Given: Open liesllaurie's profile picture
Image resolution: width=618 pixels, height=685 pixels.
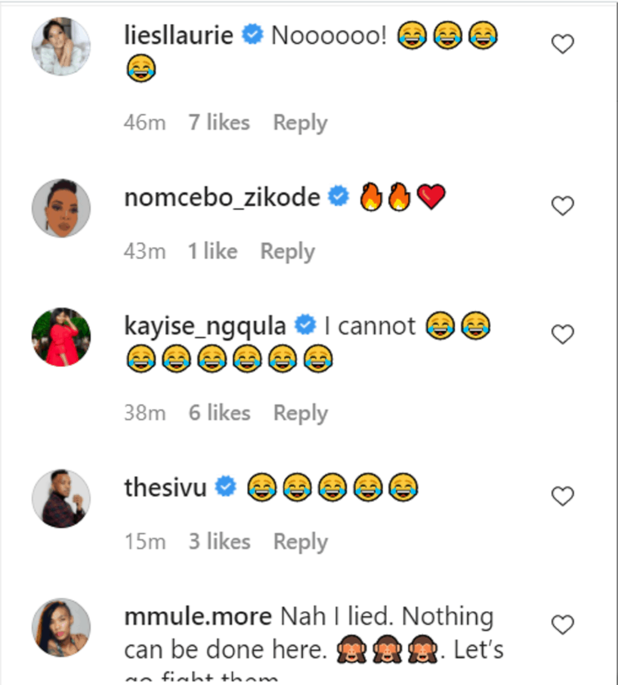Looking at the screenshot, I should pos(61,46).
